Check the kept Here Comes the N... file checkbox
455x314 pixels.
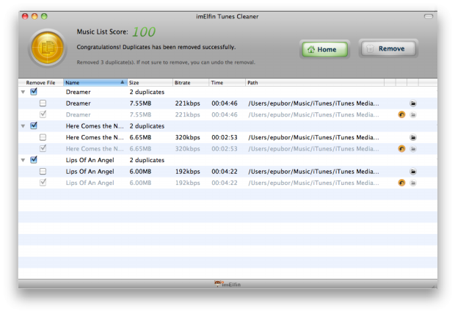coord(43,137)
